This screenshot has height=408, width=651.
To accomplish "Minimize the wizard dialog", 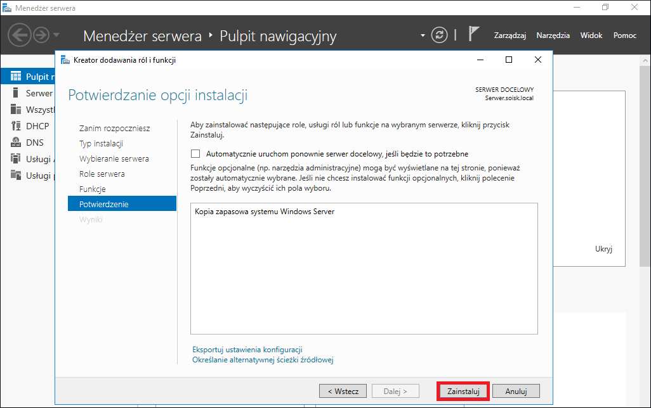I will click(480, 60).
